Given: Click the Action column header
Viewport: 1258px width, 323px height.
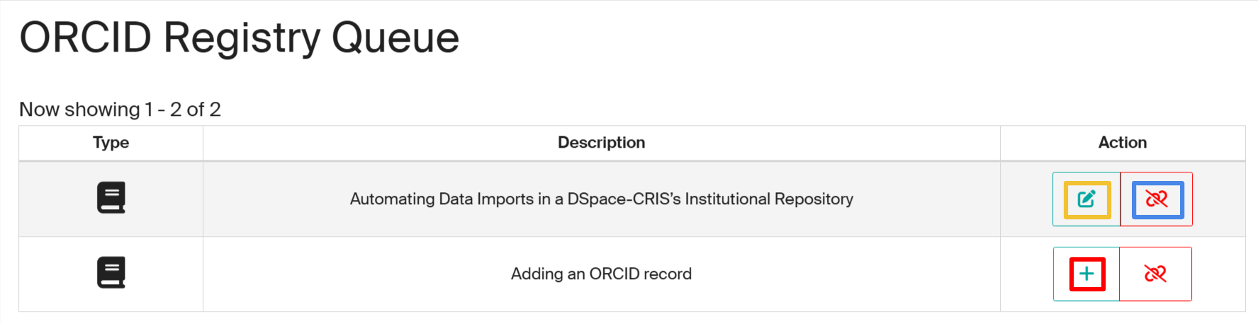Looking at the screenshot, I should tap(1122, 143).
